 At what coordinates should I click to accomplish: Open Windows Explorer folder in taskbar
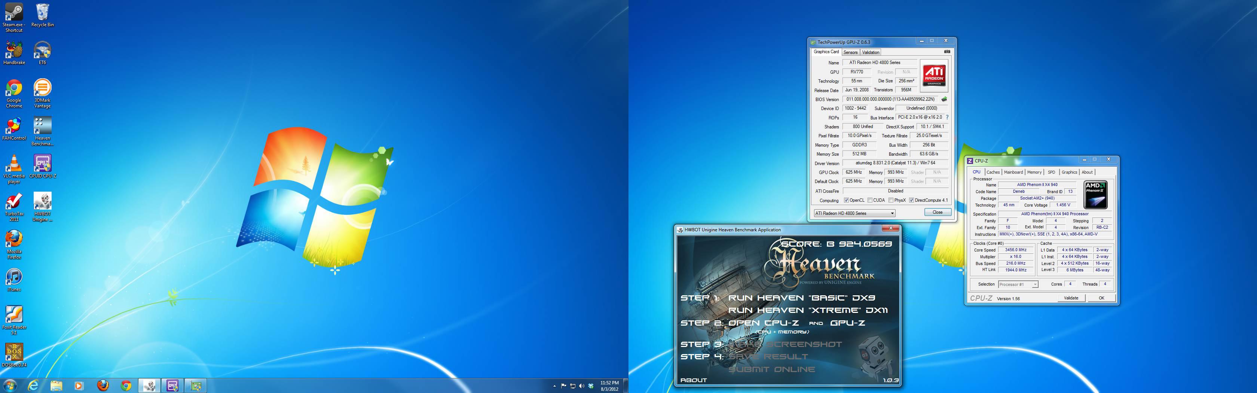pyautogui.click(x=56, y=386)
